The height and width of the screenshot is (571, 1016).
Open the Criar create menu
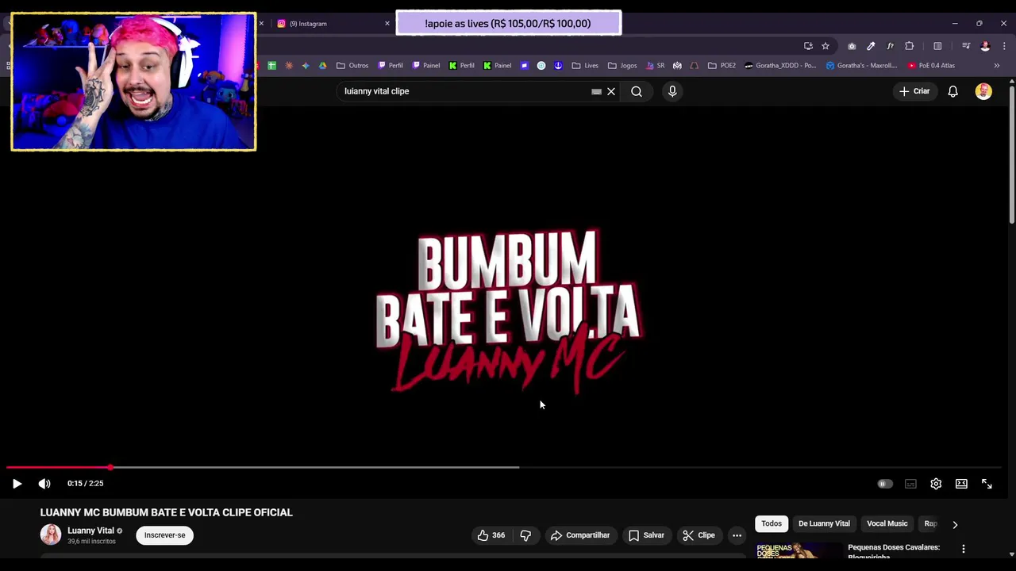click(x=914, y=91)
